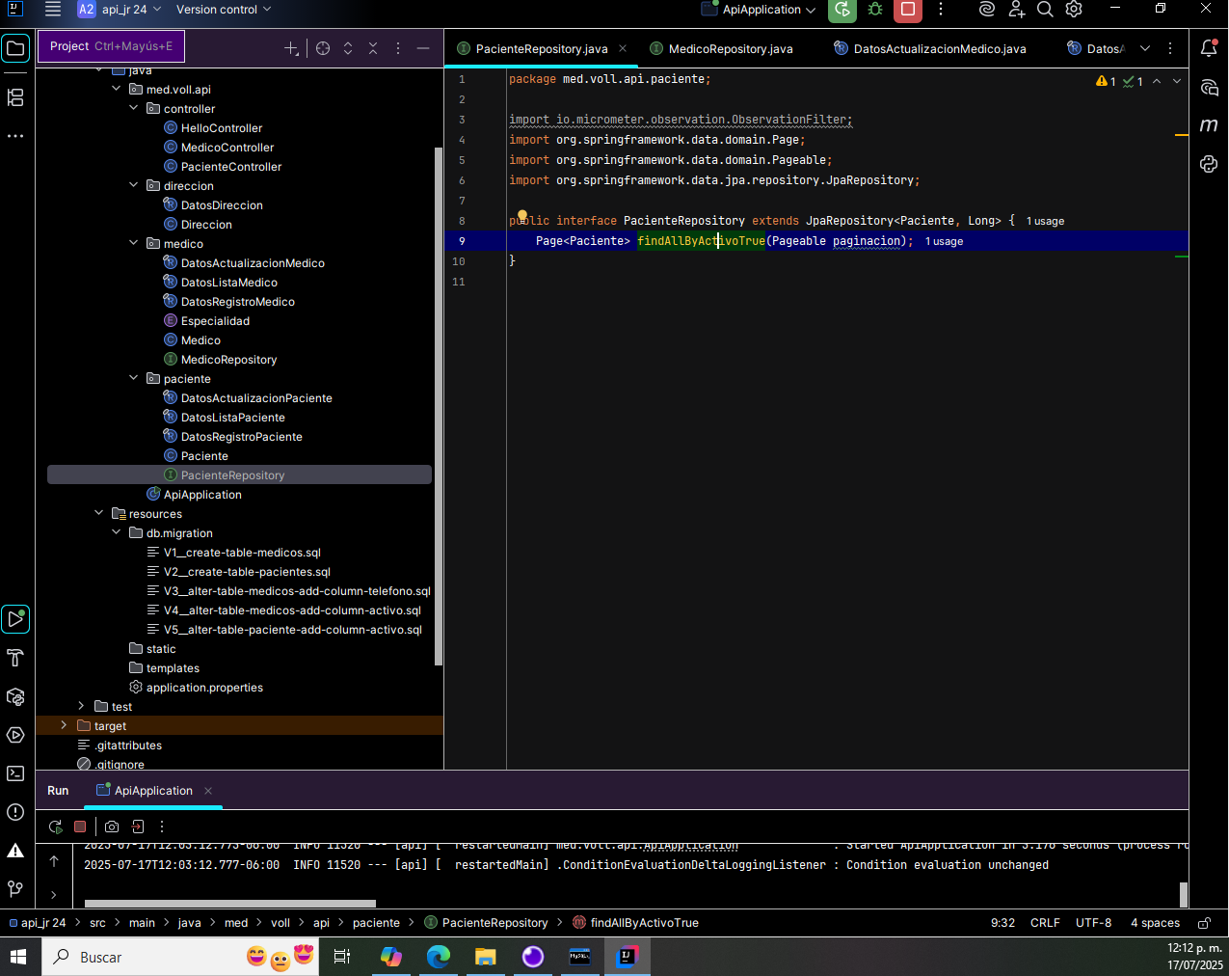Screen dimensions: 1229x976
Task: Rerun ApiApplication with the green run button
Action: (842, 10)
